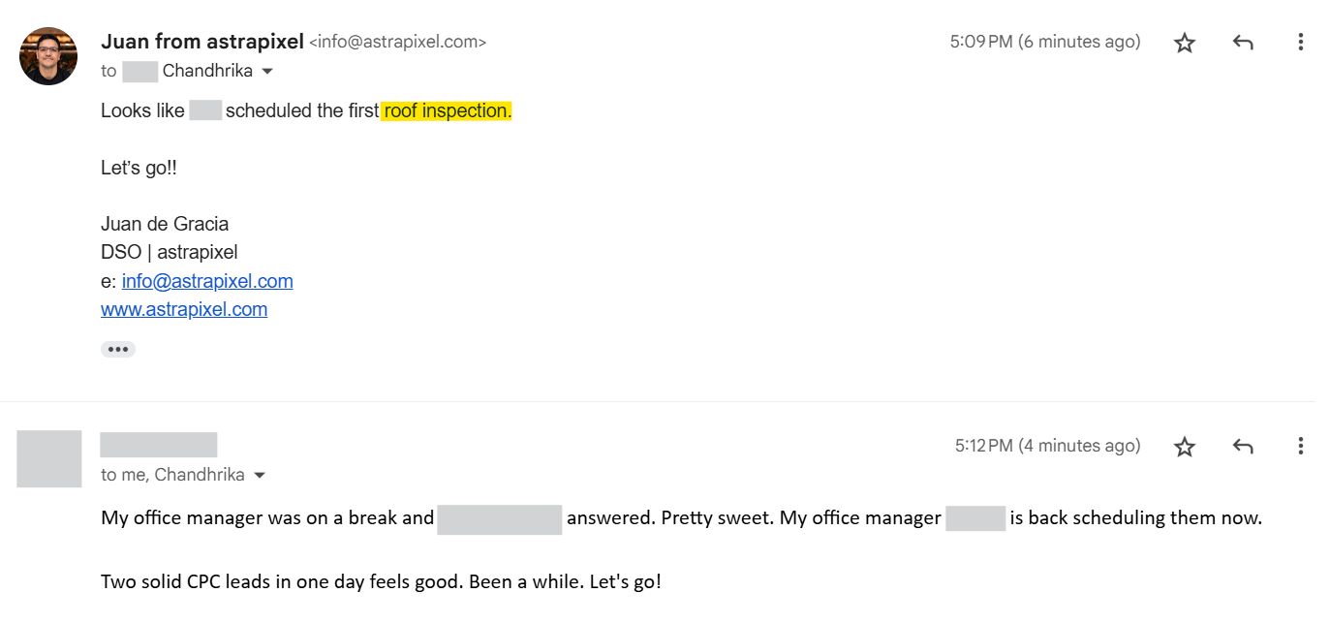Open more options for 5:12 PM email
Screen dimensions: 1330x624
1301,446
